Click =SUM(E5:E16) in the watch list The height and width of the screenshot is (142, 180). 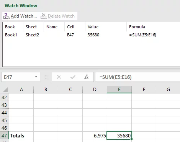(x=143, y=35)
